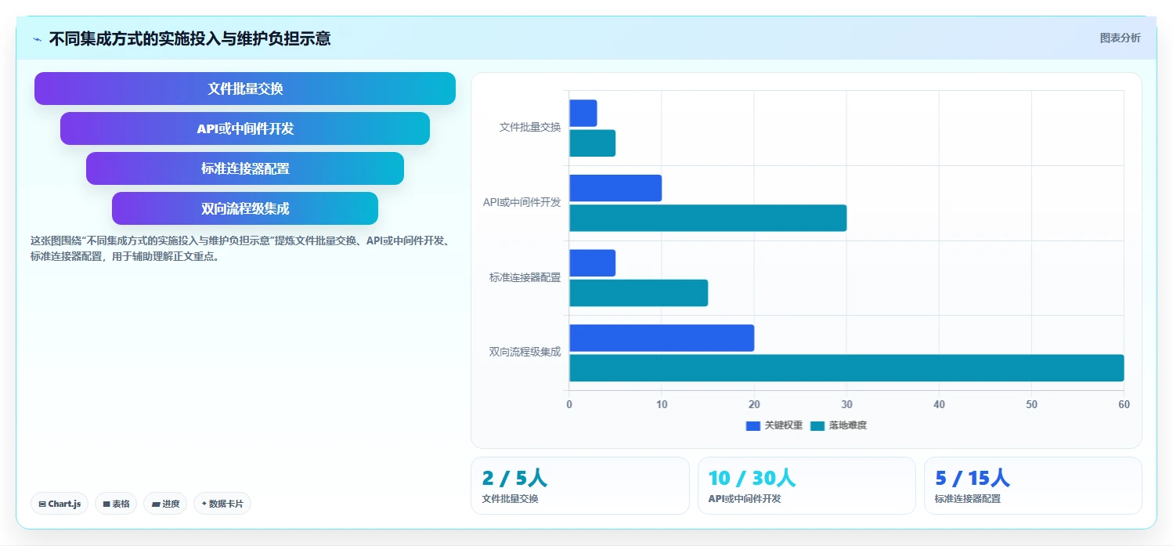Click the 表格 tag

116,504
